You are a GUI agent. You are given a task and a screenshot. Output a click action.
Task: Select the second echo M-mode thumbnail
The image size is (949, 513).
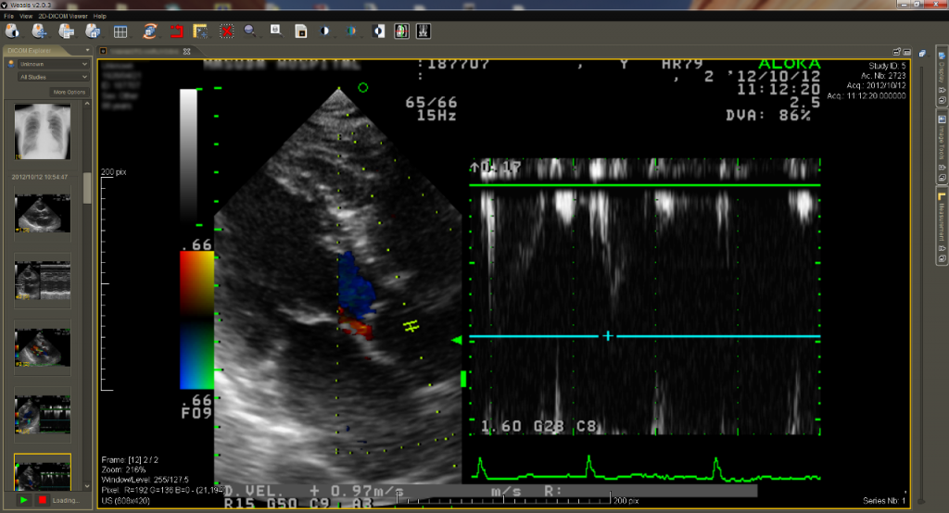43,282
